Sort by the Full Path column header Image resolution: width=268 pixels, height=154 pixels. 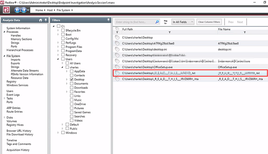click(x=128, y=29)
